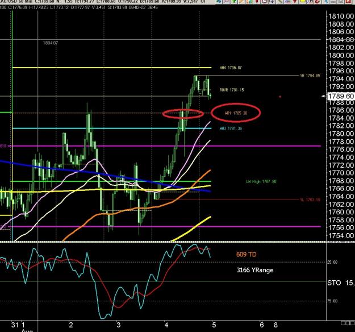Click the STO 15 stochastic indicator label
This screenshot has height=332, width=355.
coord(341,283)
